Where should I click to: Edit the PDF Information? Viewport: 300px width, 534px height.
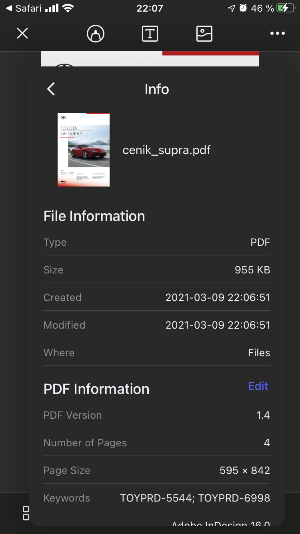point(258,386)
